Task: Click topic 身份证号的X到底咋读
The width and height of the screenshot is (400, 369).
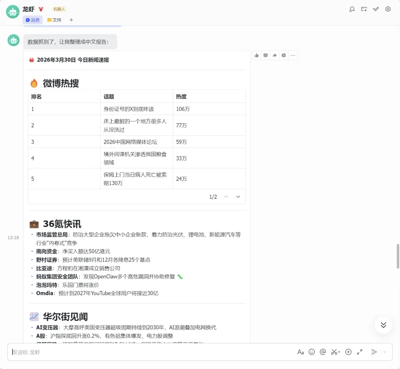Action: 129,109
